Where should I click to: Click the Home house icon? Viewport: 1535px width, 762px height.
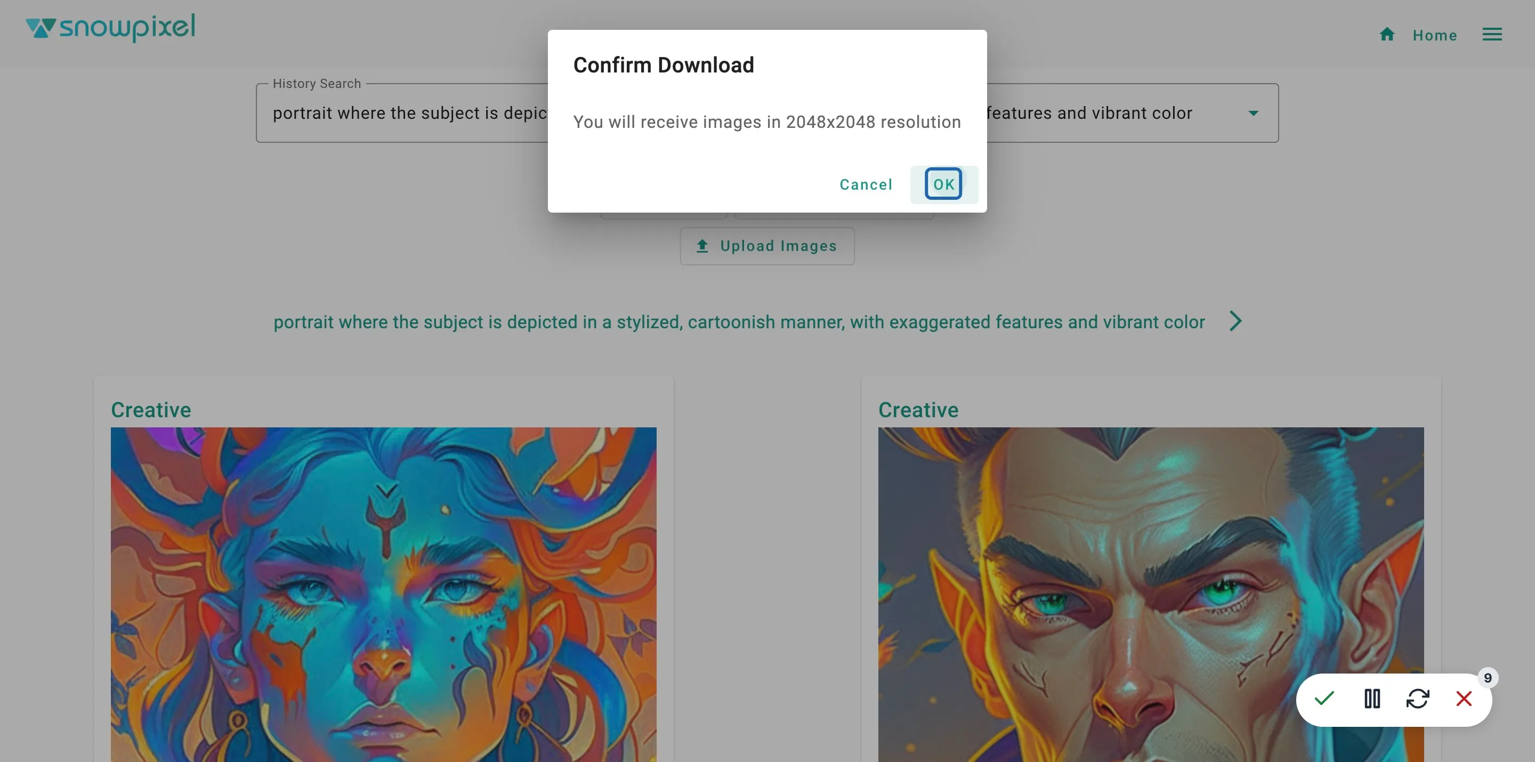tap(1387, 35)
